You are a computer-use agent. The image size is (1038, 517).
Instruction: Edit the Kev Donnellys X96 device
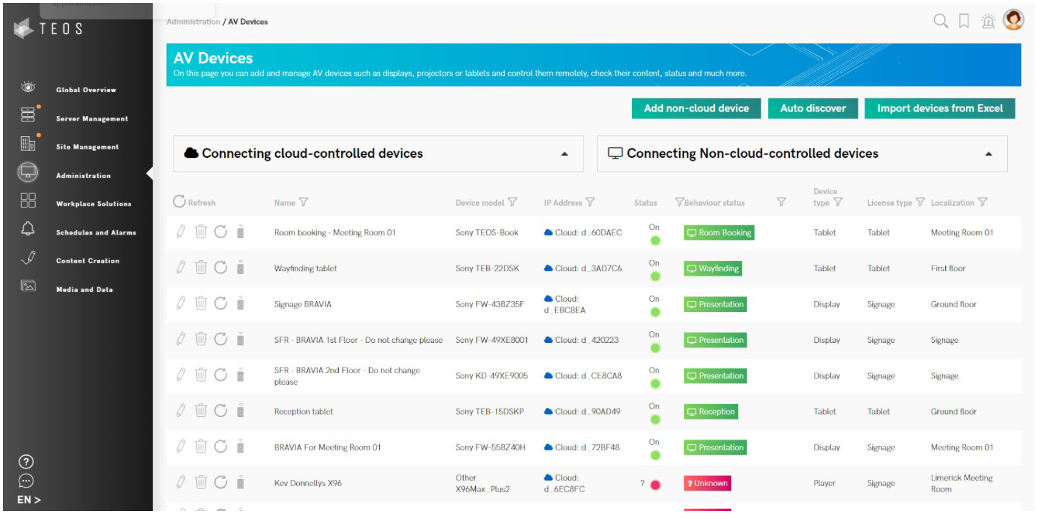tap(181, 482)
